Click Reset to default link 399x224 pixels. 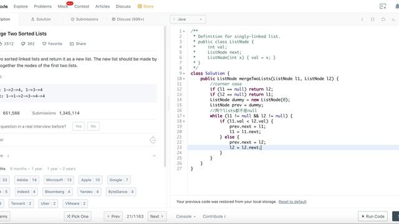pyautogui.click(x=292, y=202)
